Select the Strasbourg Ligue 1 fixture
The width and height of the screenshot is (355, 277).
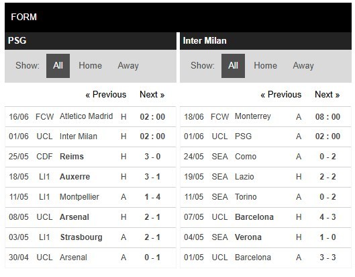click(x=91, y=237)
